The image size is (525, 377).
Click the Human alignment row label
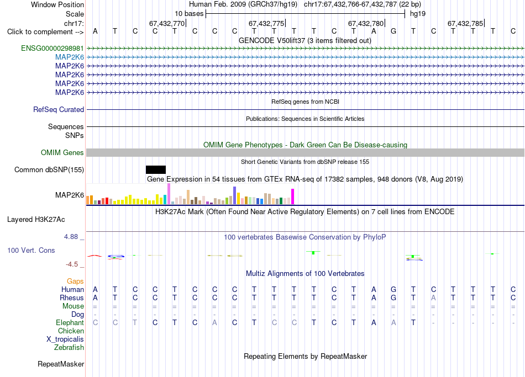(72, 290)
